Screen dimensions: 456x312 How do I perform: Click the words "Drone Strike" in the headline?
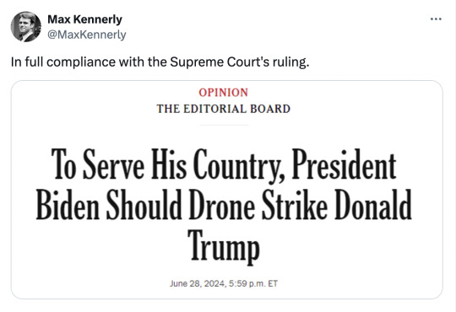click(x=258, y=205)
